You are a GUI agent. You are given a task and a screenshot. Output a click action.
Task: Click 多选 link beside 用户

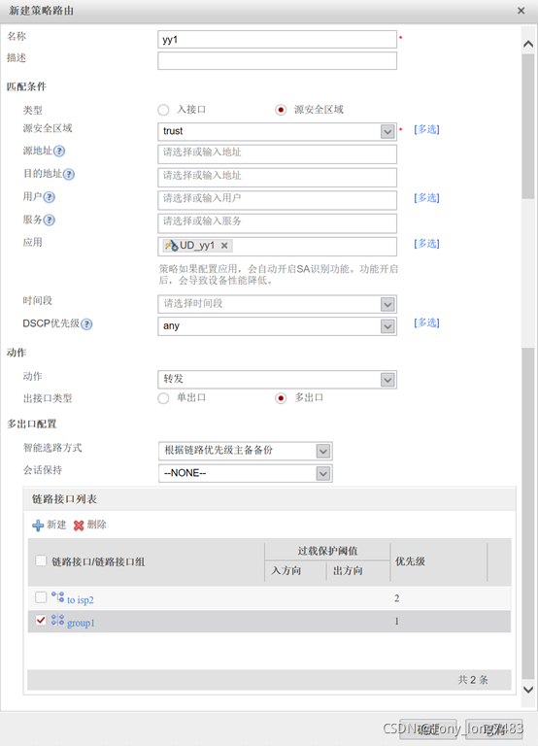[426, 197]
